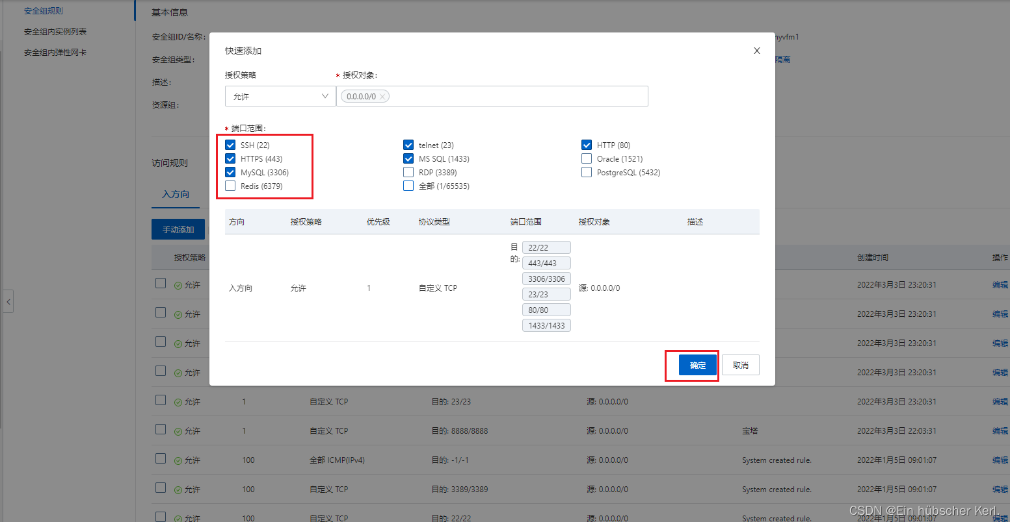Click the 宝塔 description cell
The image size is (1010, 522).
(x=750, y=431)
